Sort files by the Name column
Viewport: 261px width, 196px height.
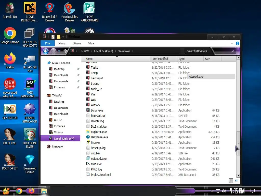116,59
